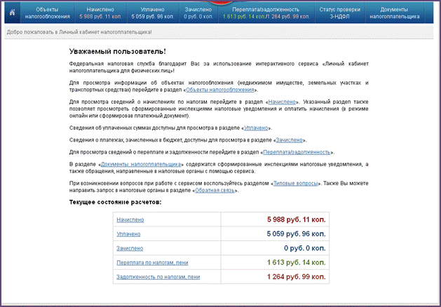441x307 pixels.
Task: Open the Уплачено tab in top bar
Action: (153, 13)
